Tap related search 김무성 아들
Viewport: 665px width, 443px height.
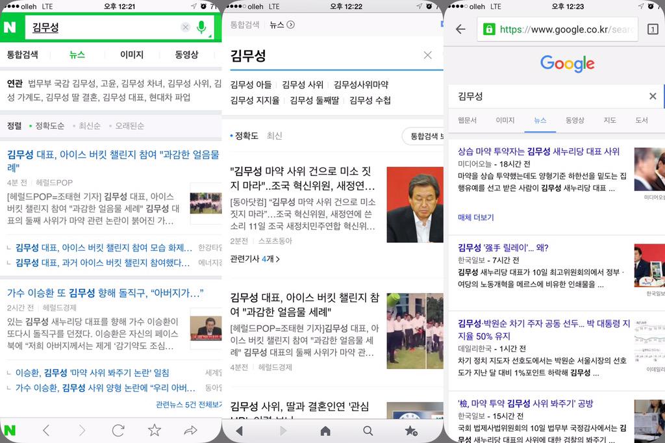[251, 85]
